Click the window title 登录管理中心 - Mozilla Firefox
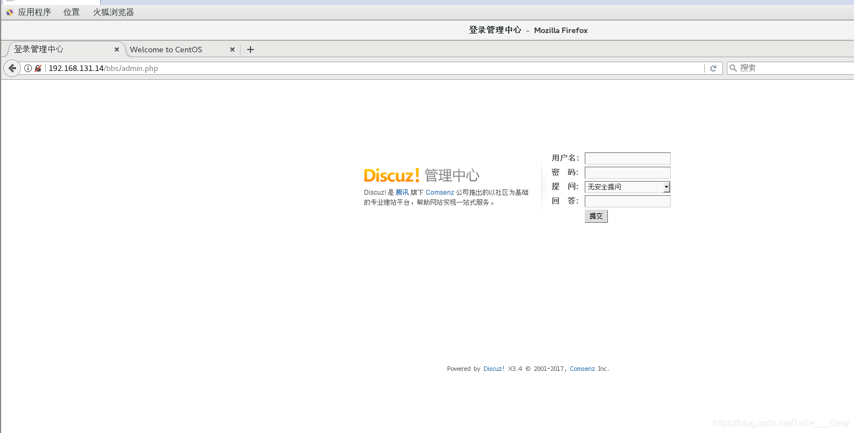854x433 pixels. point(528,30)
